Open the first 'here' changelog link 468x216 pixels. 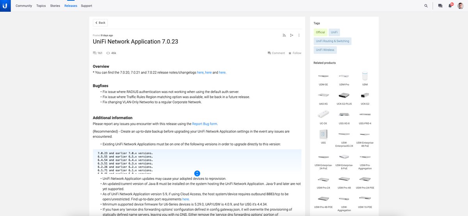[x=200, y=72]
